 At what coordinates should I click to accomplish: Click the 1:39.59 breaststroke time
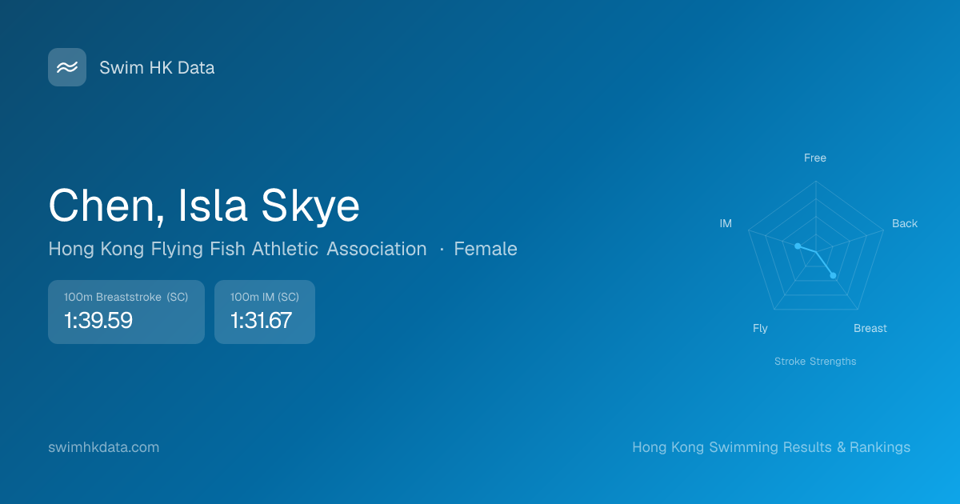point(98,321)
